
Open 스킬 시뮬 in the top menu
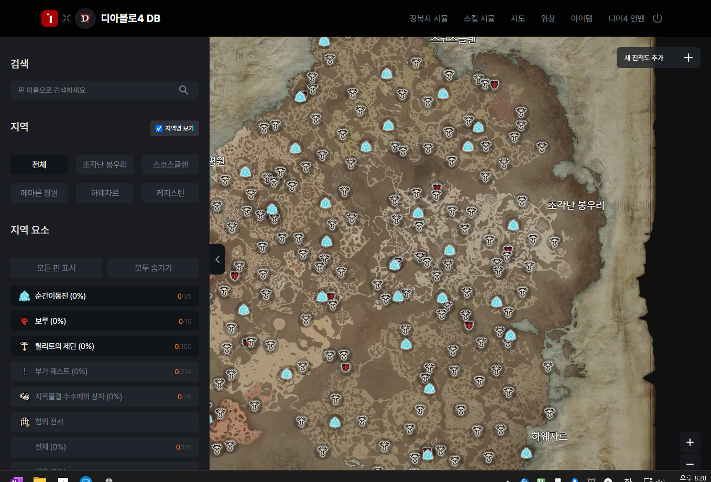click(479, 18)
